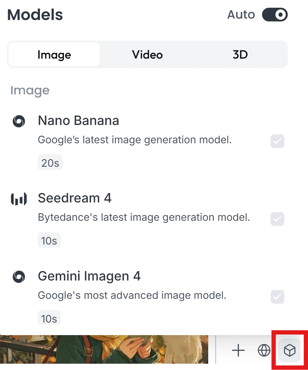Click the 3D cube models icon
The width and height of the screenshot is (308, 370).
click(x=289, y=350)
